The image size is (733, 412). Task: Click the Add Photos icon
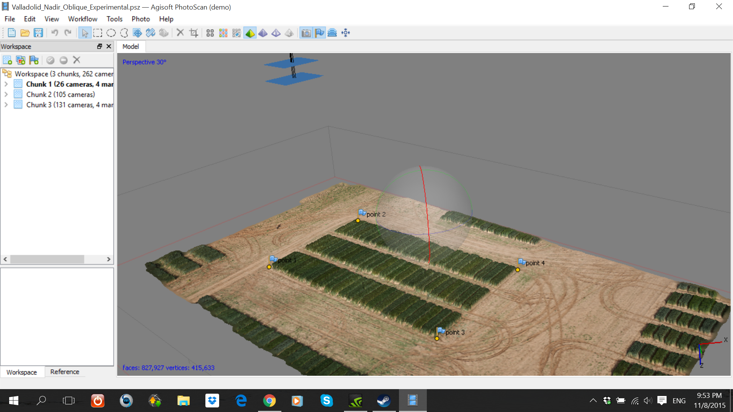21,60
